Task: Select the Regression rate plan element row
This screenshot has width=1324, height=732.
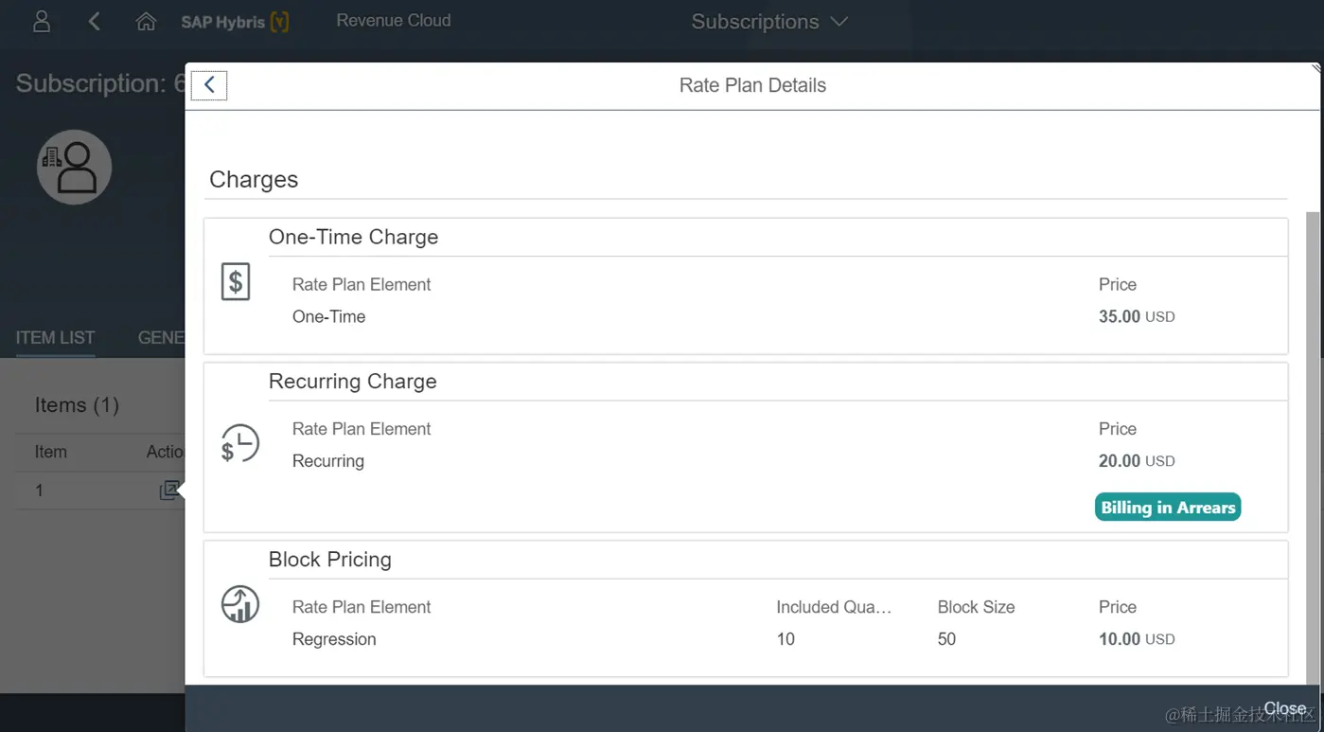Action: pyautogui.click(x=334, y=639)
